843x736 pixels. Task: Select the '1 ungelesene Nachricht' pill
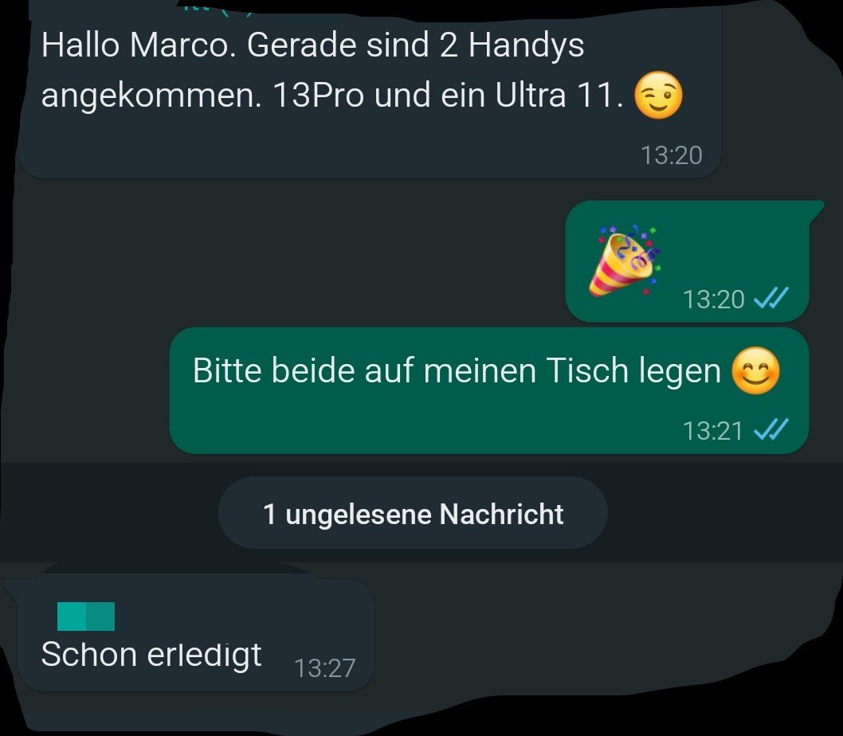click(x=413, y=513)
